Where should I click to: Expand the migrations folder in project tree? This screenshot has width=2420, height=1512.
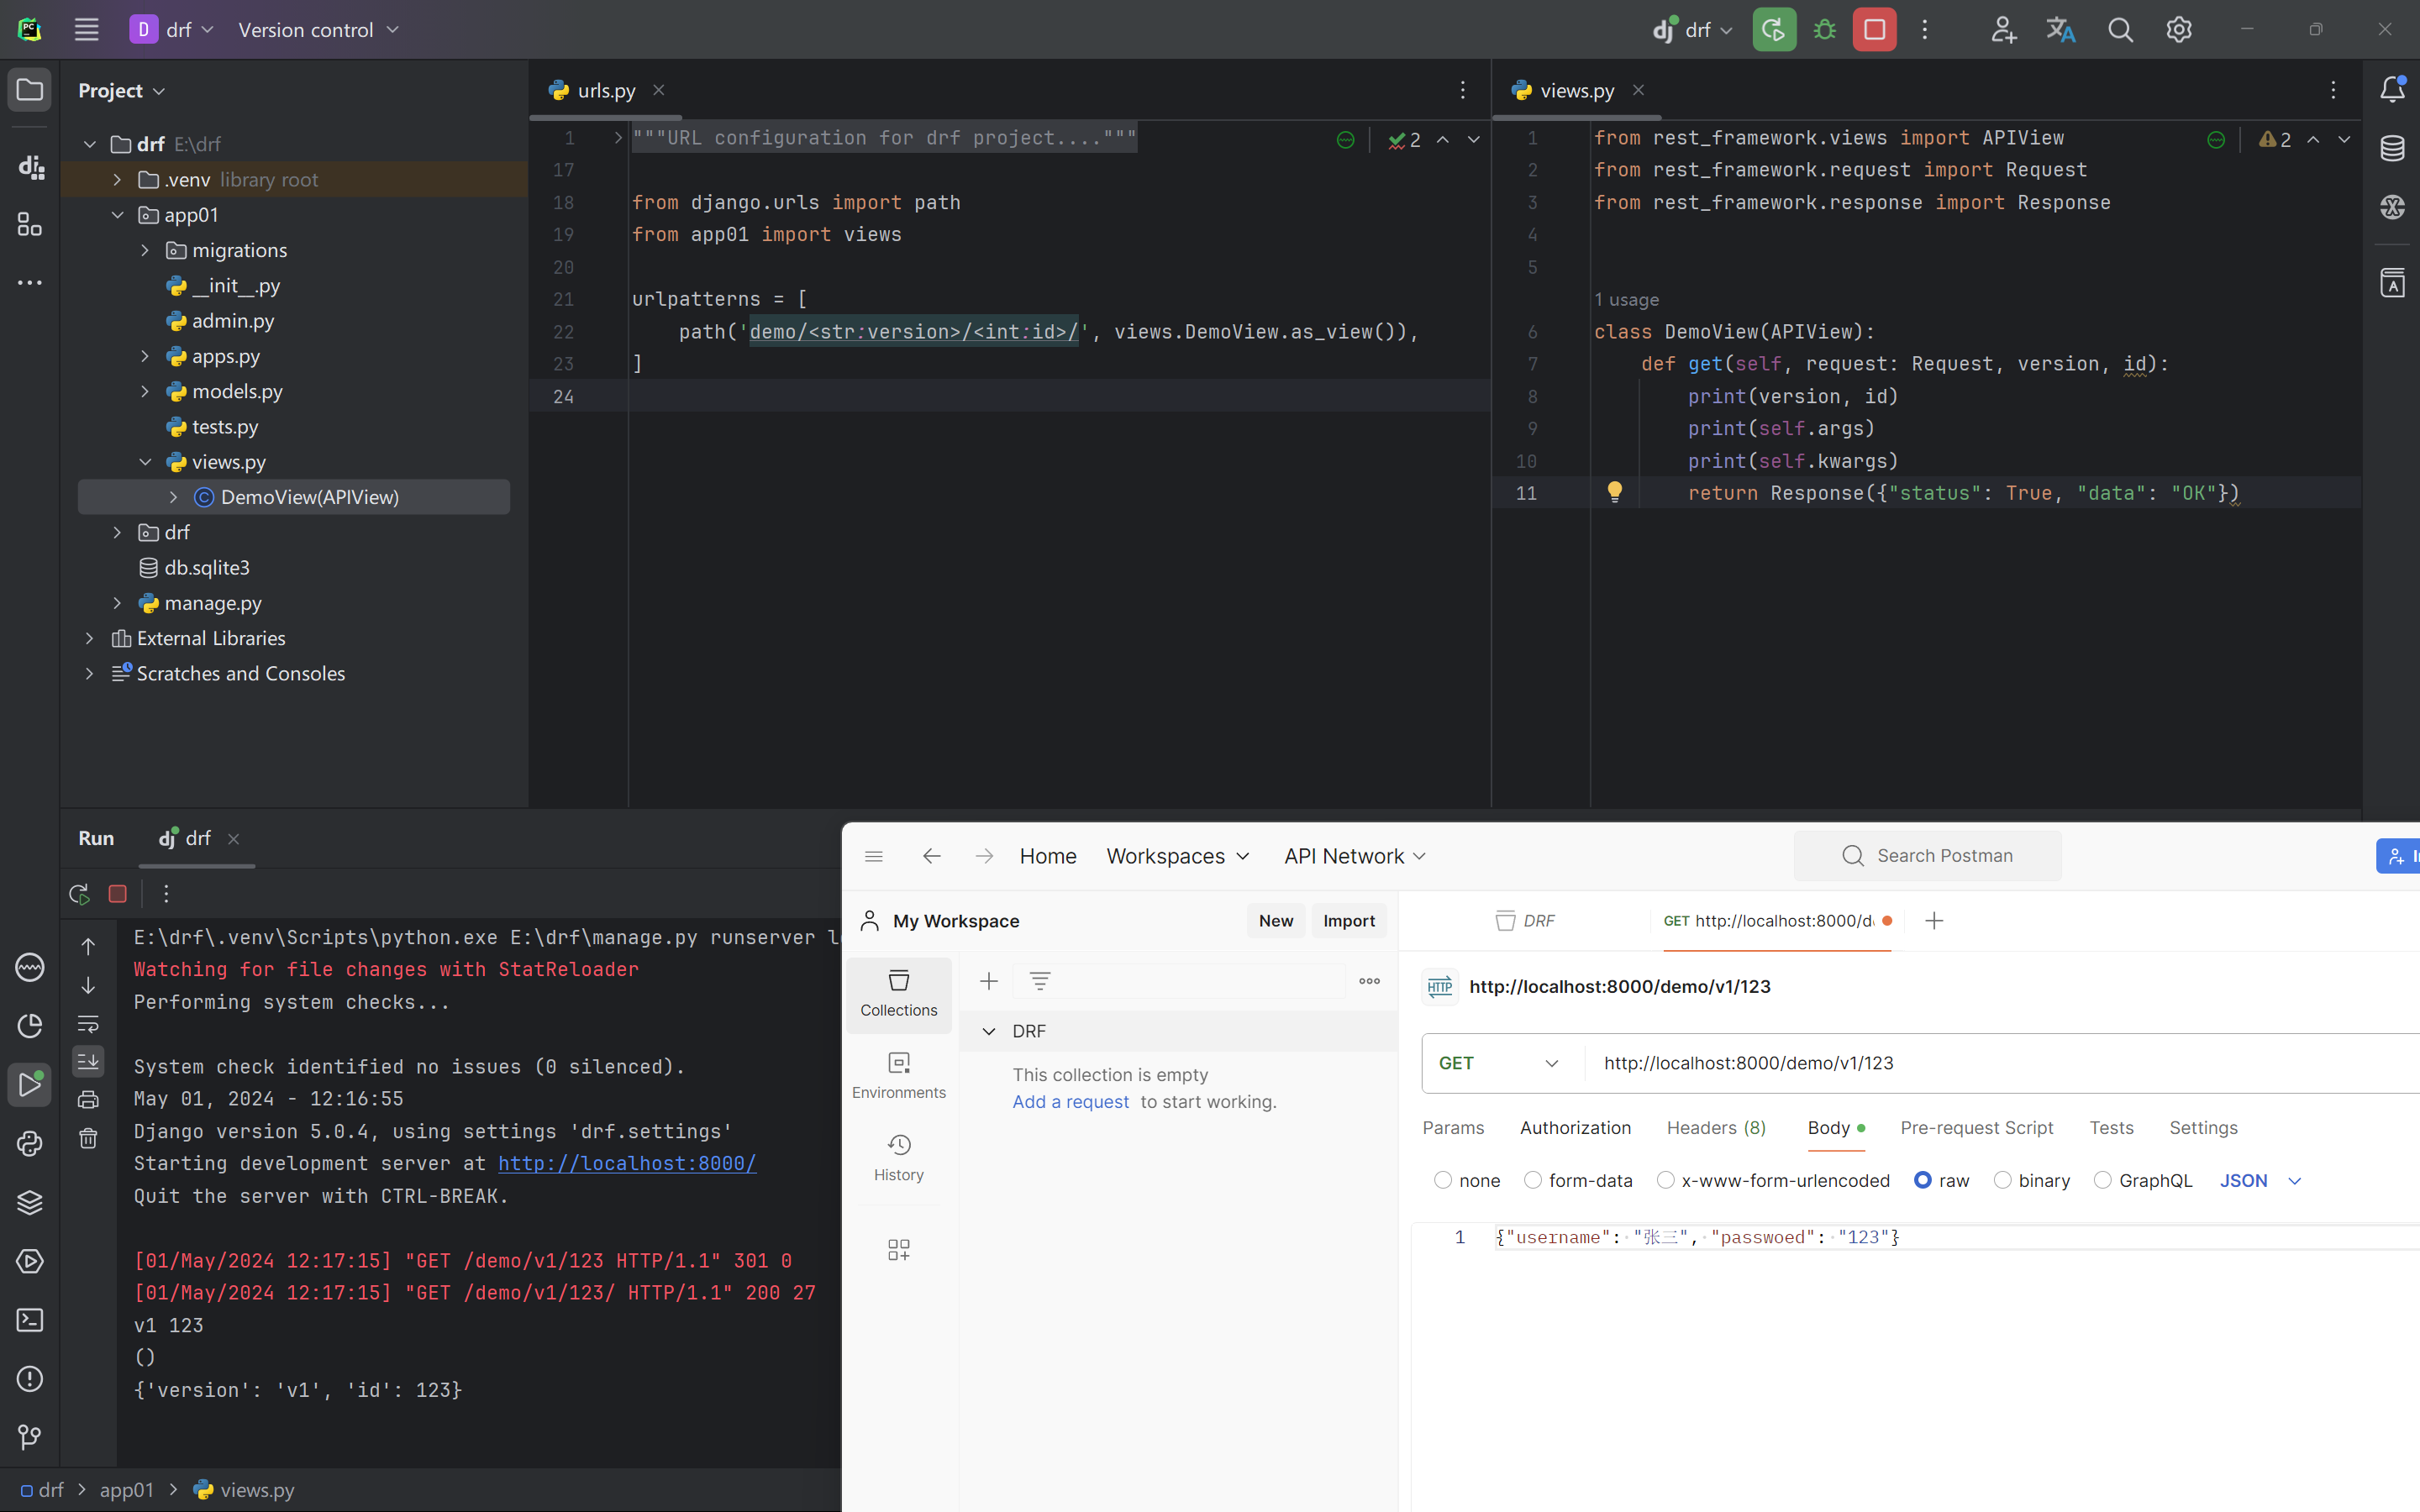(145, 250)
